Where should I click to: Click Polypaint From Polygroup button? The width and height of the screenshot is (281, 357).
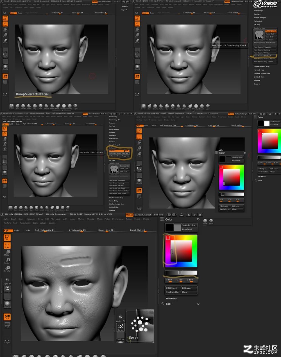click(120, 156)
